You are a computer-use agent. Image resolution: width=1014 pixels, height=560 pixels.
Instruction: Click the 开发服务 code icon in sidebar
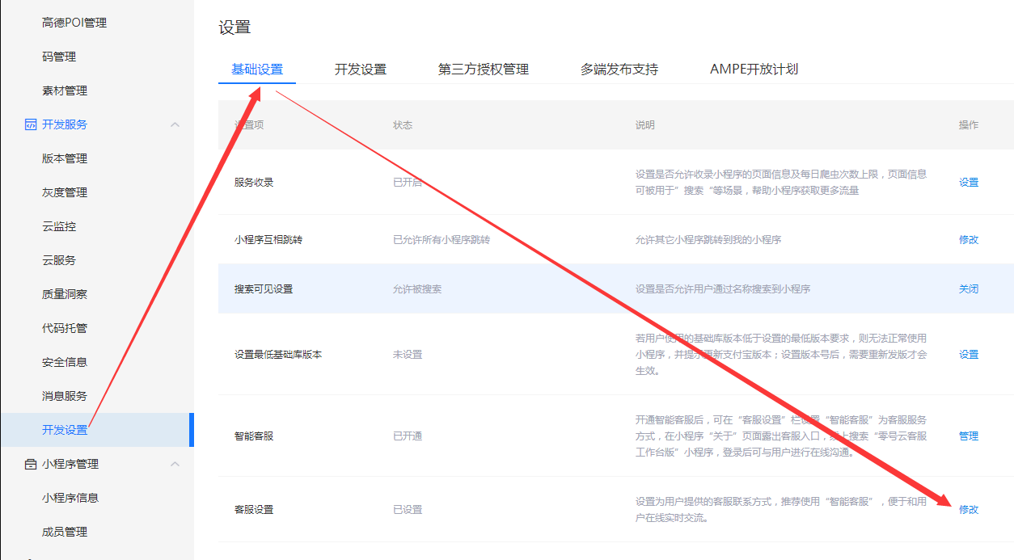pos(31,124)
